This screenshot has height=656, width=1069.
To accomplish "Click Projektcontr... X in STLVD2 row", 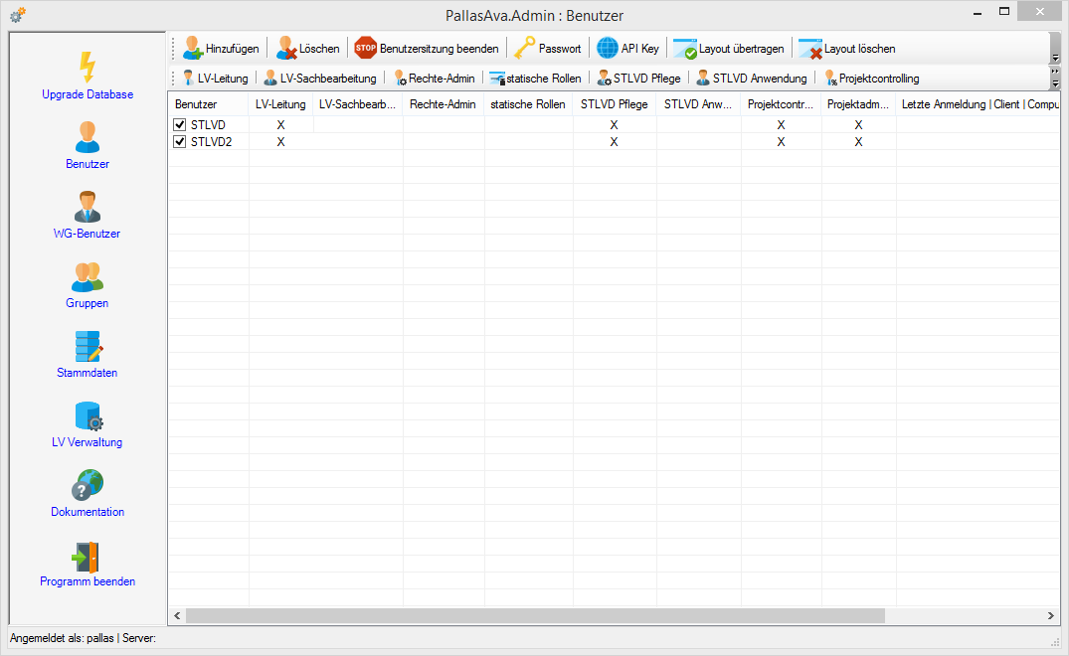I will point(782,142).
